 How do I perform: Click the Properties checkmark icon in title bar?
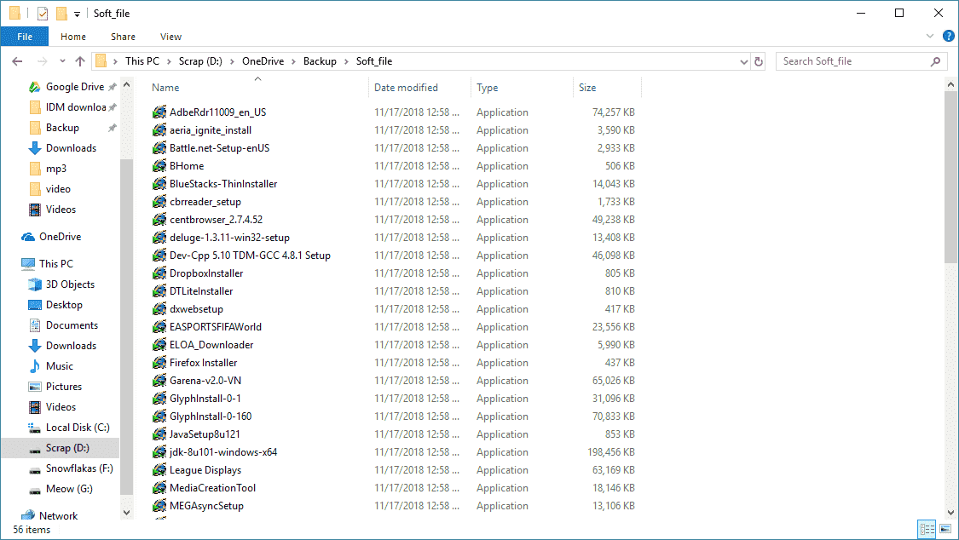pos(43,14)
